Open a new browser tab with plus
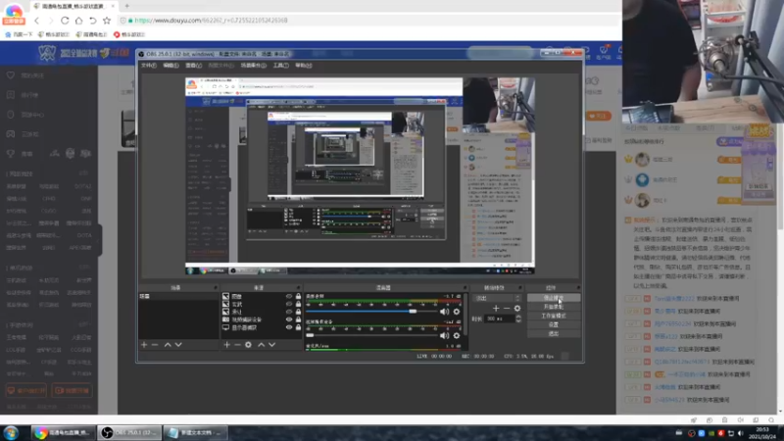Image resolution: width=784 pixels, height=441 pixels. click(127, 6)
